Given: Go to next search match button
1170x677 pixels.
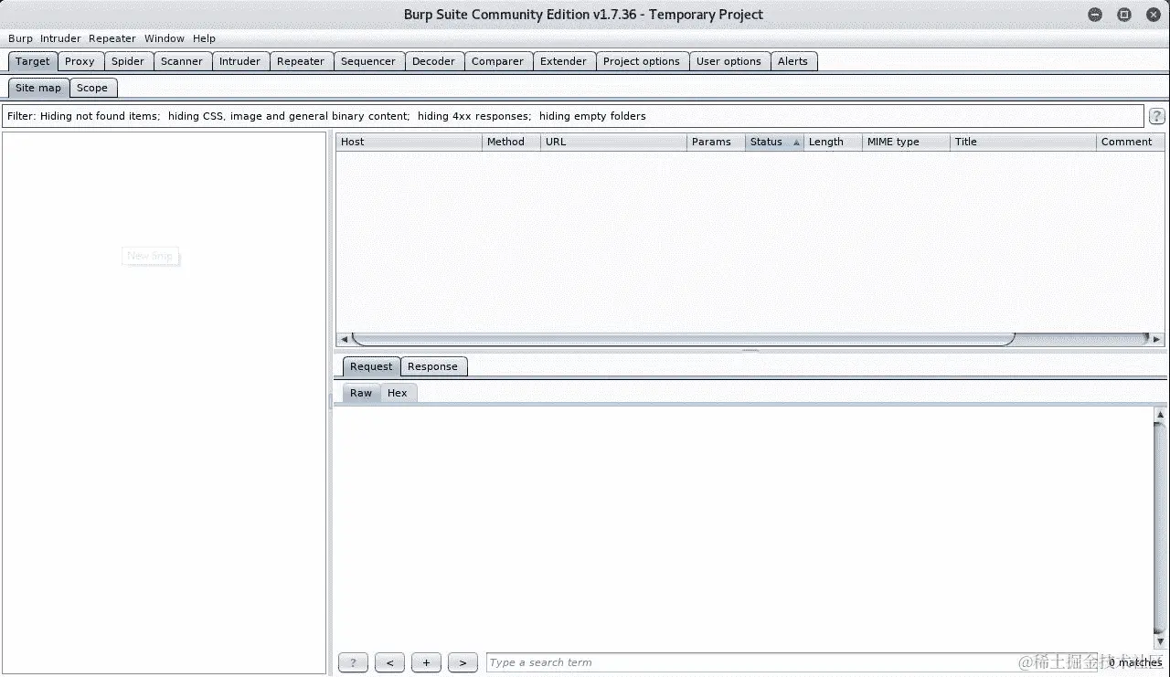Looking at the screenshot, I should pyautogui.click(x=463, y=662).
